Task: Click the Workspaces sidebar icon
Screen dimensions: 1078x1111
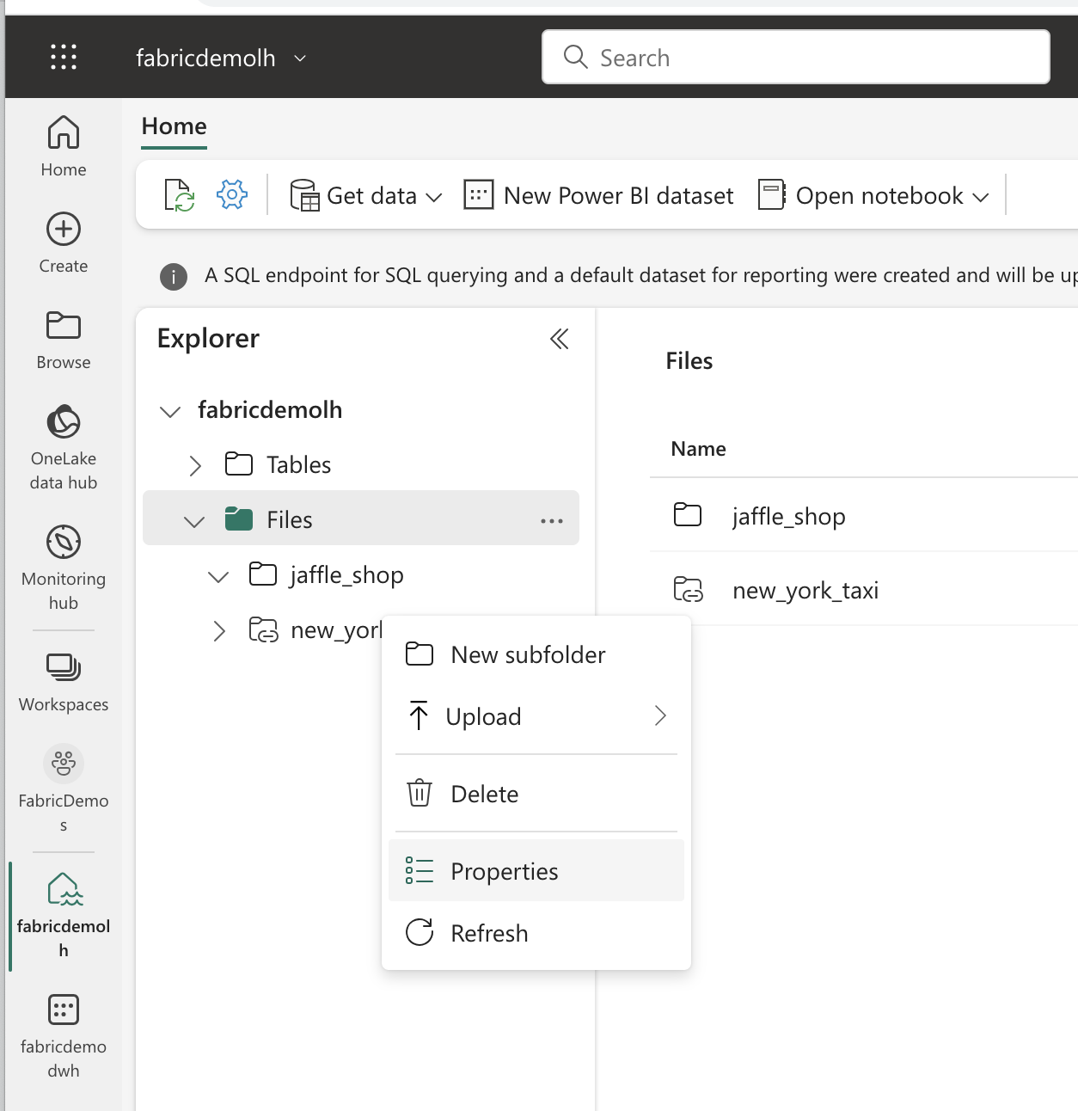Action: [x=63, y=667]
